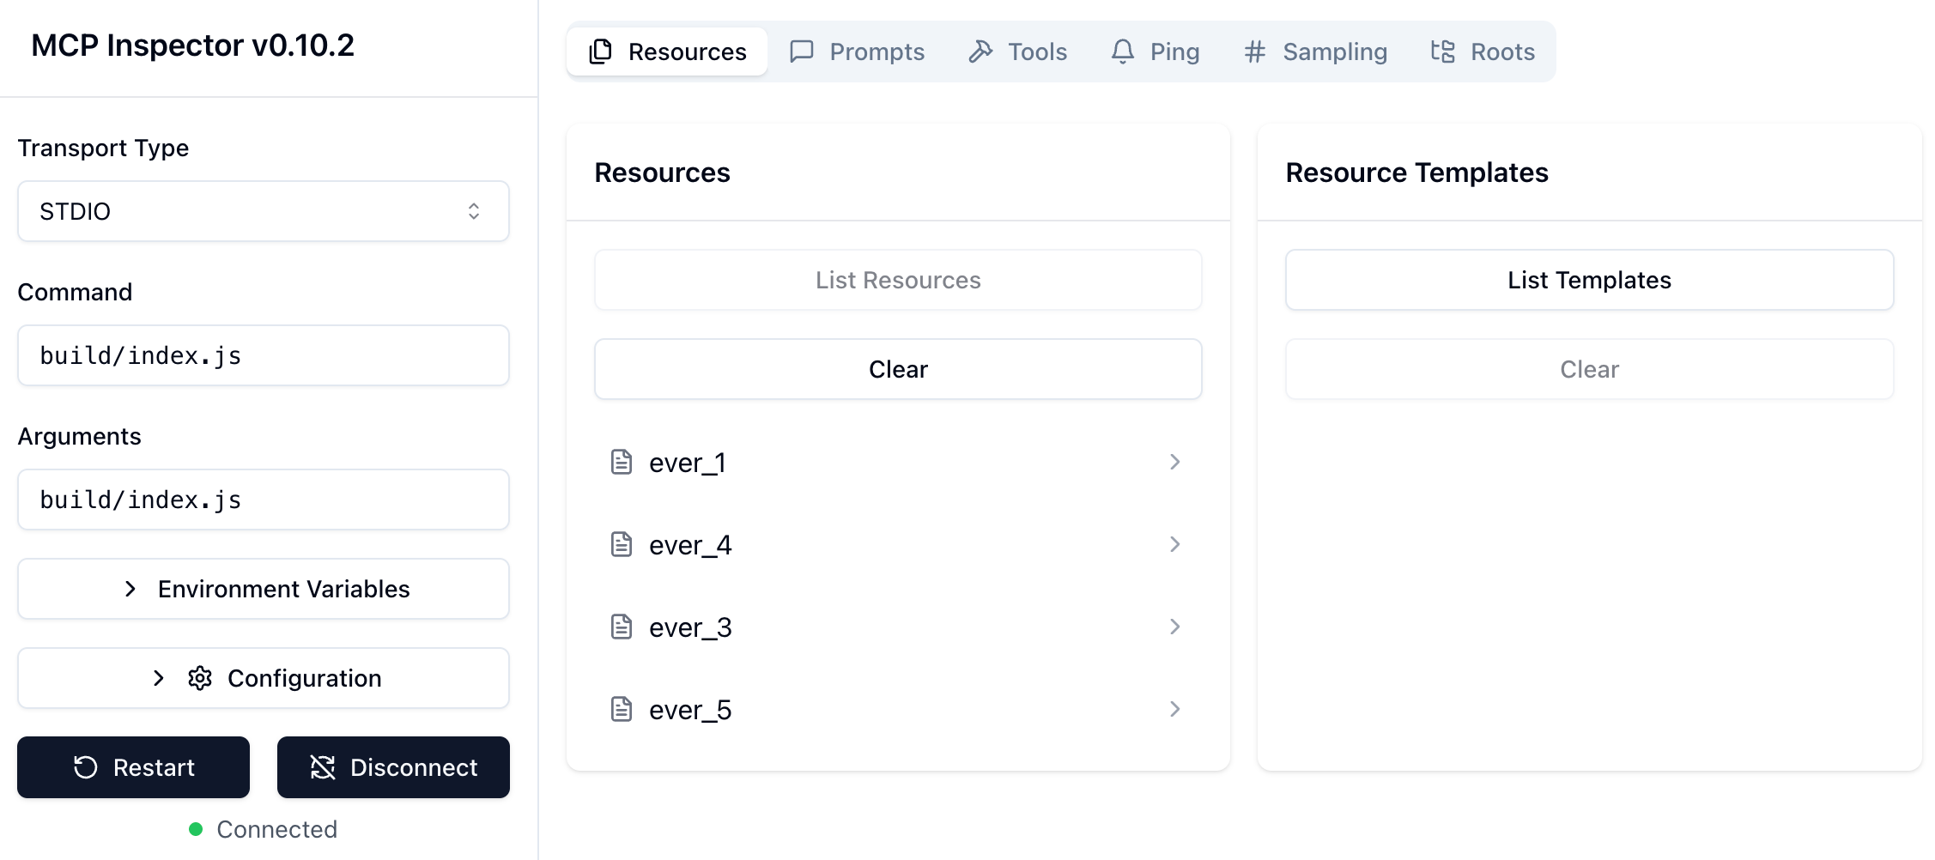Screen dimensions: 1935x860
Task: Click the file icon beside ever_5
Action: point(622,710)
